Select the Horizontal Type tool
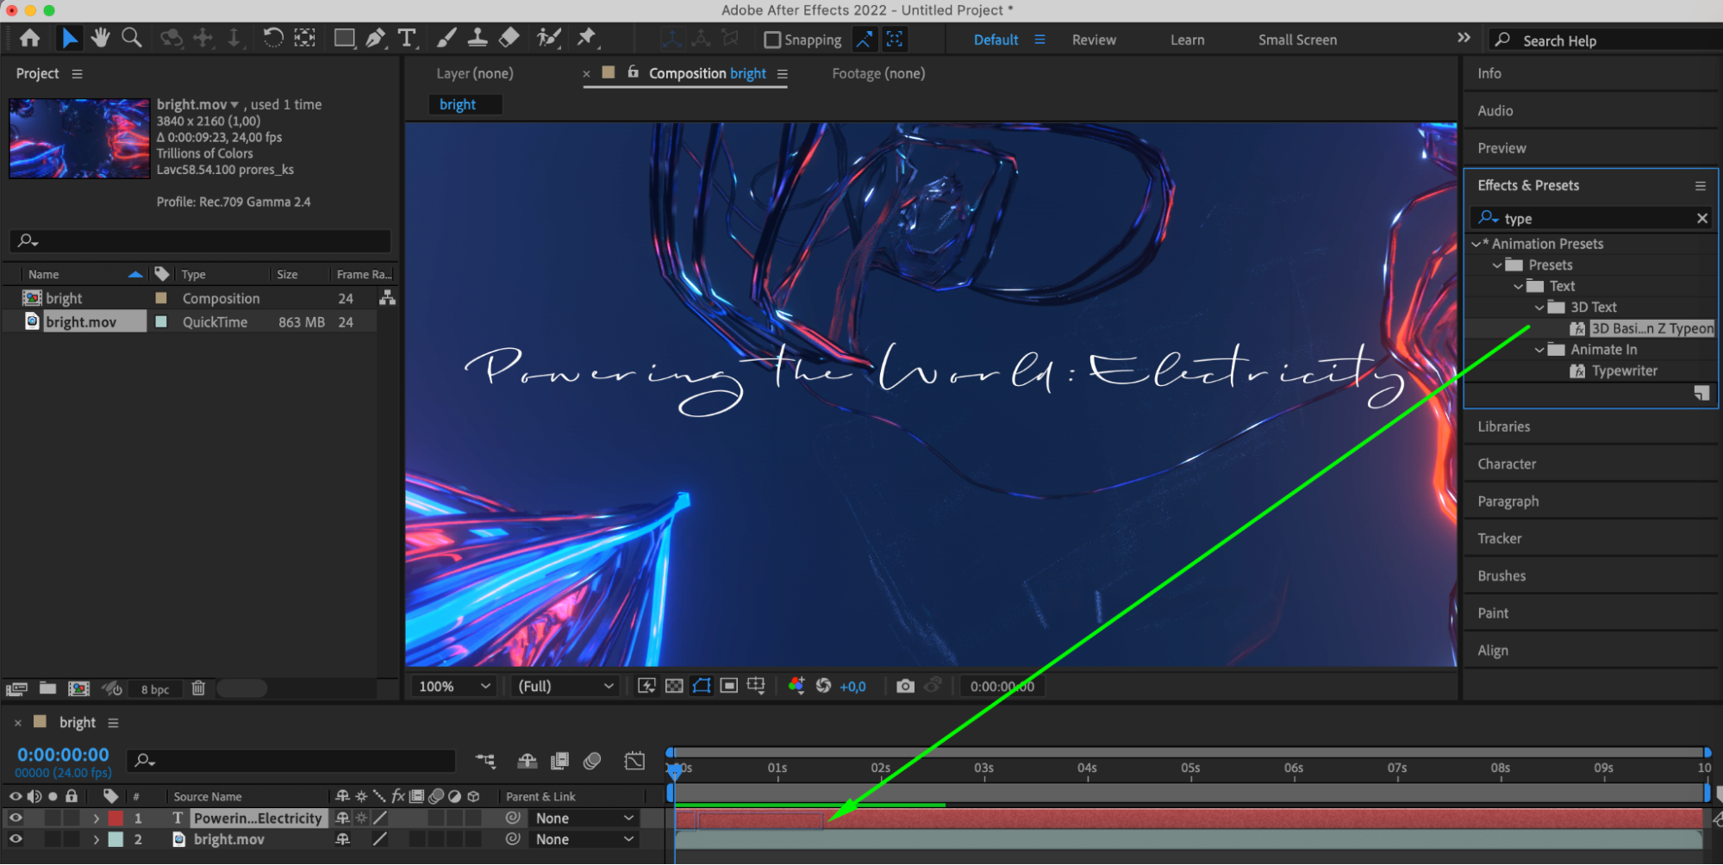Image resolution: width=1723 pixels, height=865 pixels. (x=406, y=38)
